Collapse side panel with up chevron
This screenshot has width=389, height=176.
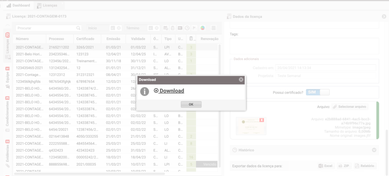tap(8, 25)
